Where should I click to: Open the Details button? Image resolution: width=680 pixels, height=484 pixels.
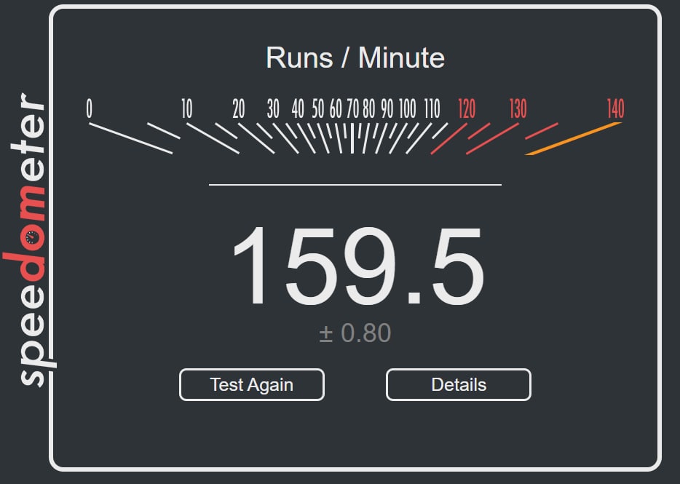coord(459,385)
